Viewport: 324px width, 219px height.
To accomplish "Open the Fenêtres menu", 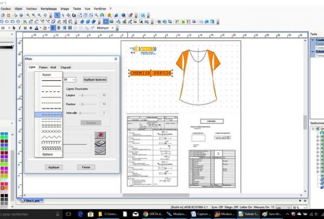I will point(100,9).
